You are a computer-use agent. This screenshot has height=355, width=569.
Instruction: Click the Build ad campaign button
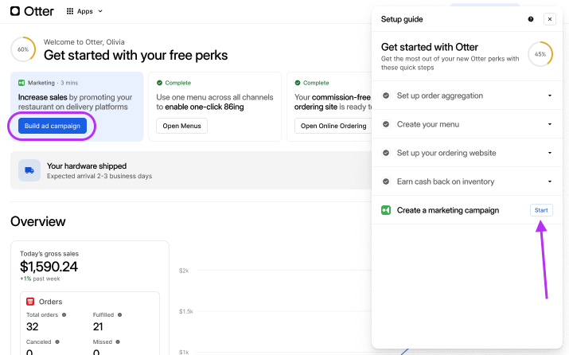point(53,126)
